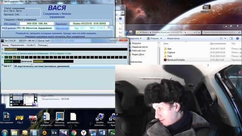242x136 pixels.
Task: Click the Байт 2 label box
Action: (12, 61)
